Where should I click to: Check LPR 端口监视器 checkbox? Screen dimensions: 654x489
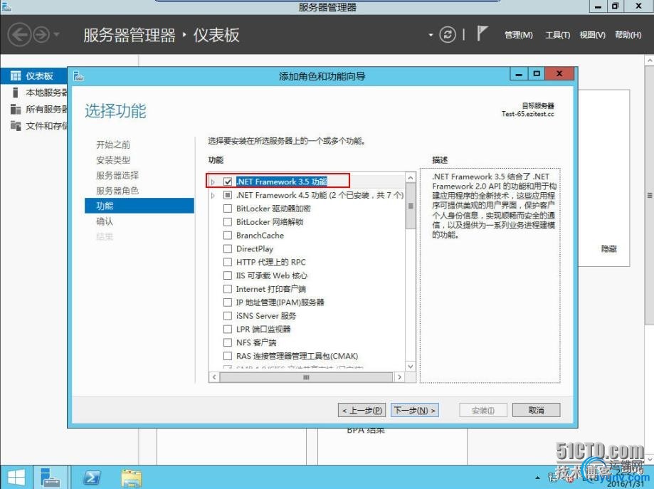(228, 329)
